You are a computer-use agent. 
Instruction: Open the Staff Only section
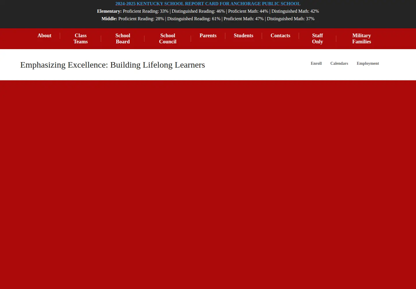[317, 38]
